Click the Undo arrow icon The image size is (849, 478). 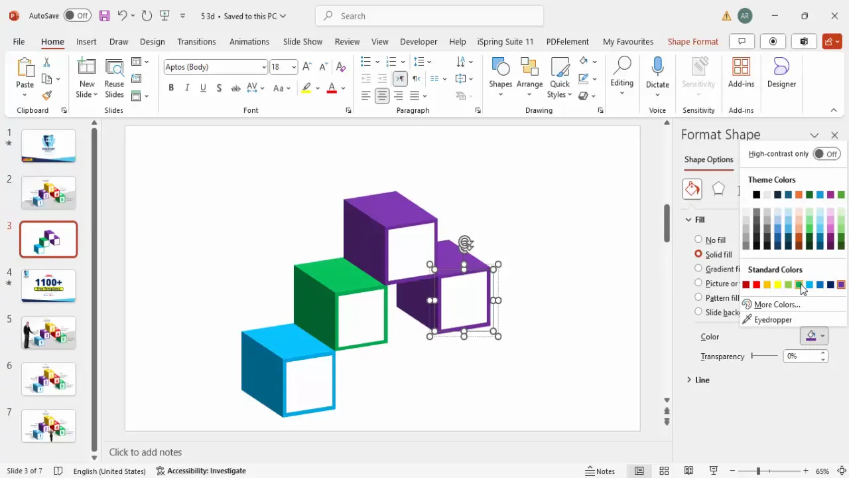point(122,15)
